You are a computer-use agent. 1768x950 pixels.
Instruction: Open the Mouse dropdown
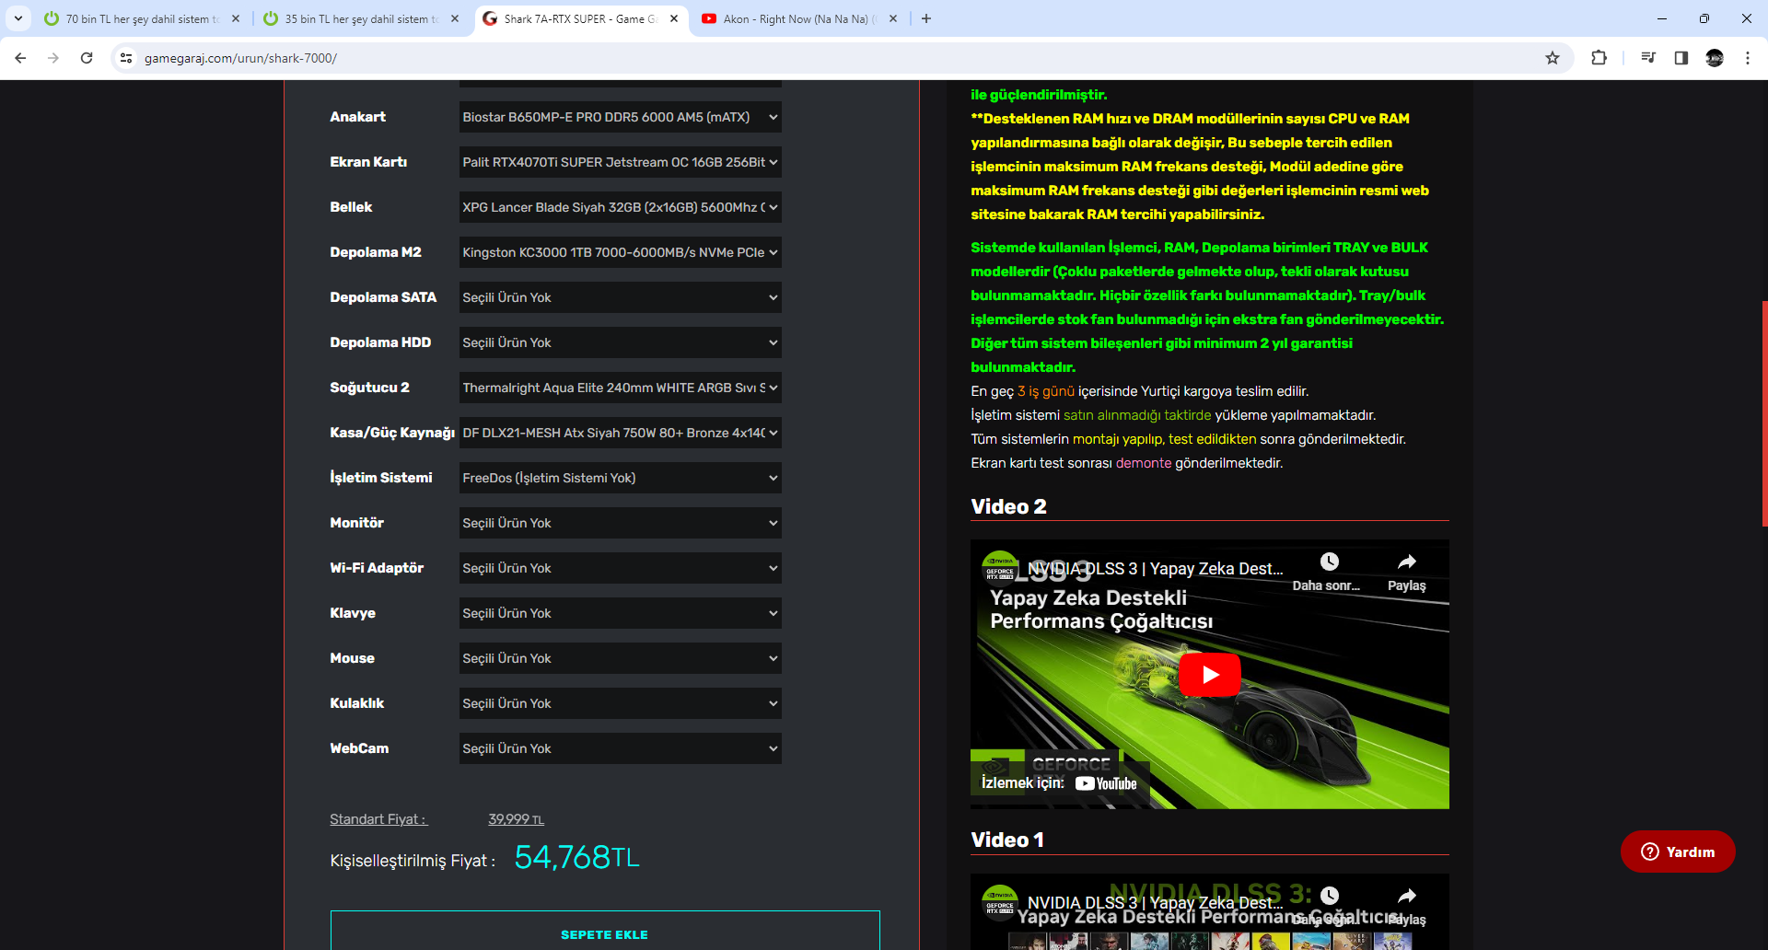point(621,658)
